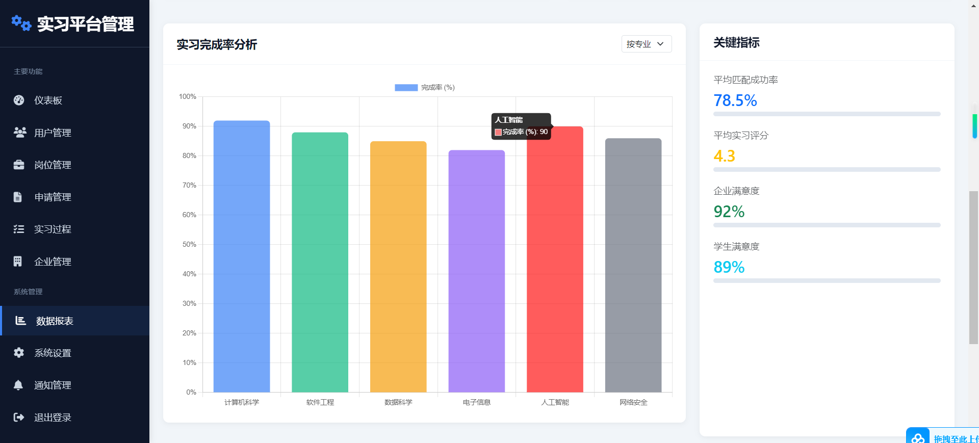Click the 申请管理 document icon
The height and width of the screenshot is (443, 979).
[x=18, y=197]
